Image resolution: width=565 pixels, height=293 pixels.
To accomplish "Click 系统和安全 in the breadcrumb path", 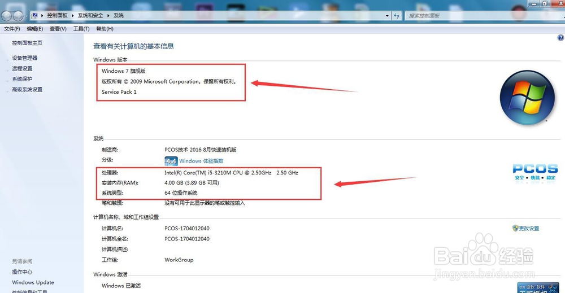I will 90,15.
